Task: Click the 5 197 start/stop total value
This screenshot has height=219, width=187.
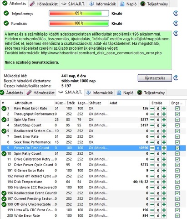Action: click(x=66, y=86)
